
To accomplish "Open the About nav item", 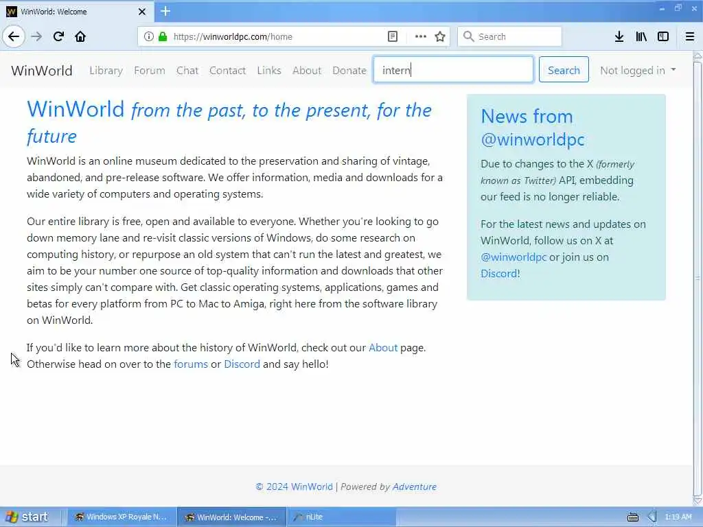I will 307,71.
